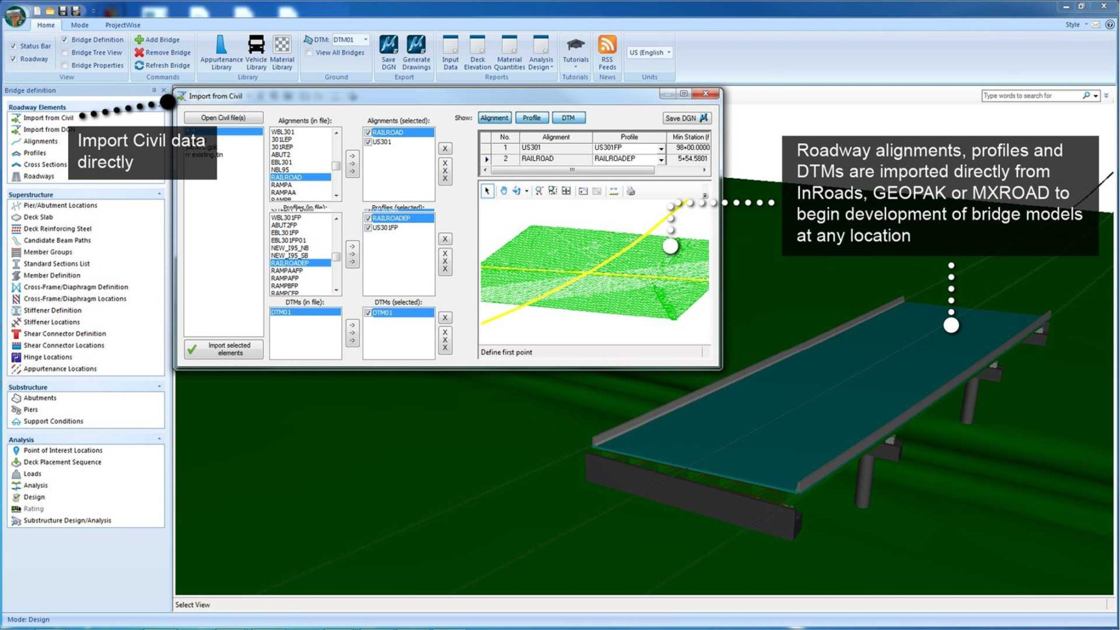Select the Add Bridge command
The image size is (1120, 630).
(x=158, y=40)
